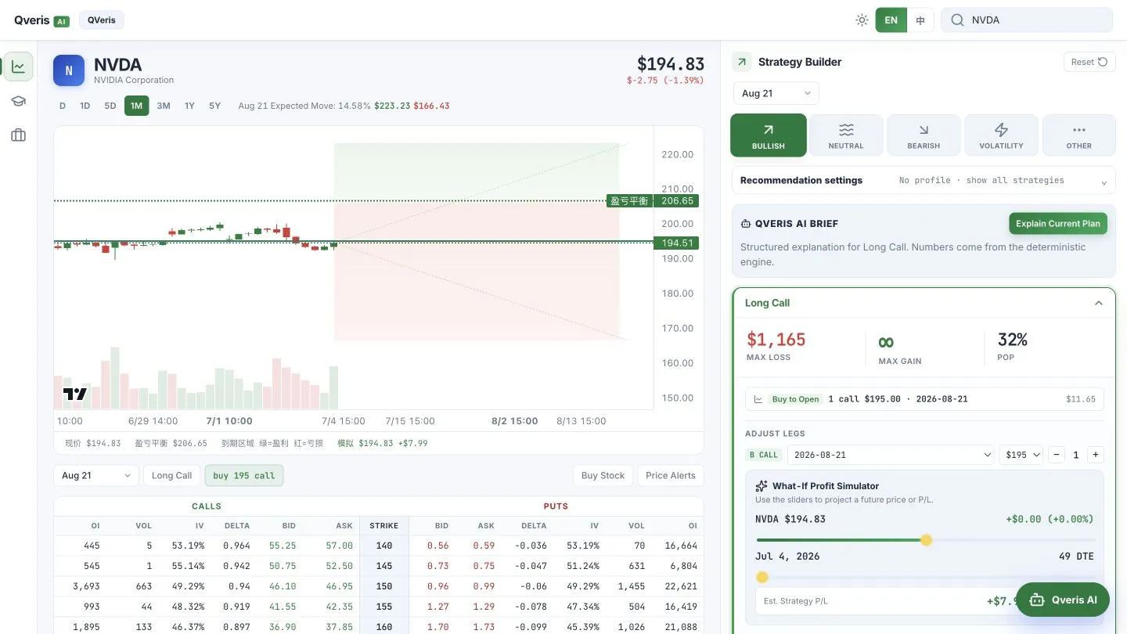Select the 1M chart timeframe
The height and width of the screenshot is (634, 1127).
(136, 106)
